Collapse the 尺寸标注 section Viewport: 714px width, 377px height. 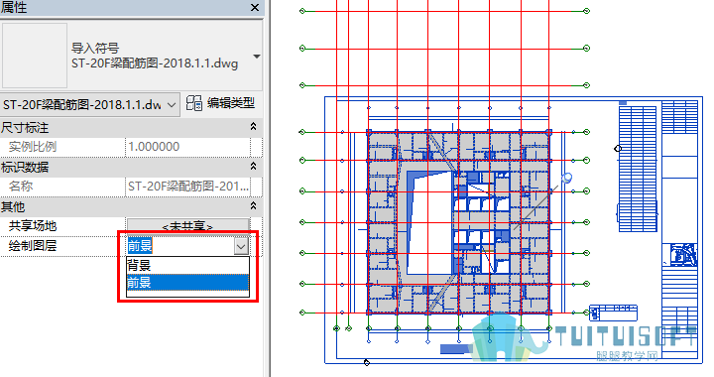(253, 127)
